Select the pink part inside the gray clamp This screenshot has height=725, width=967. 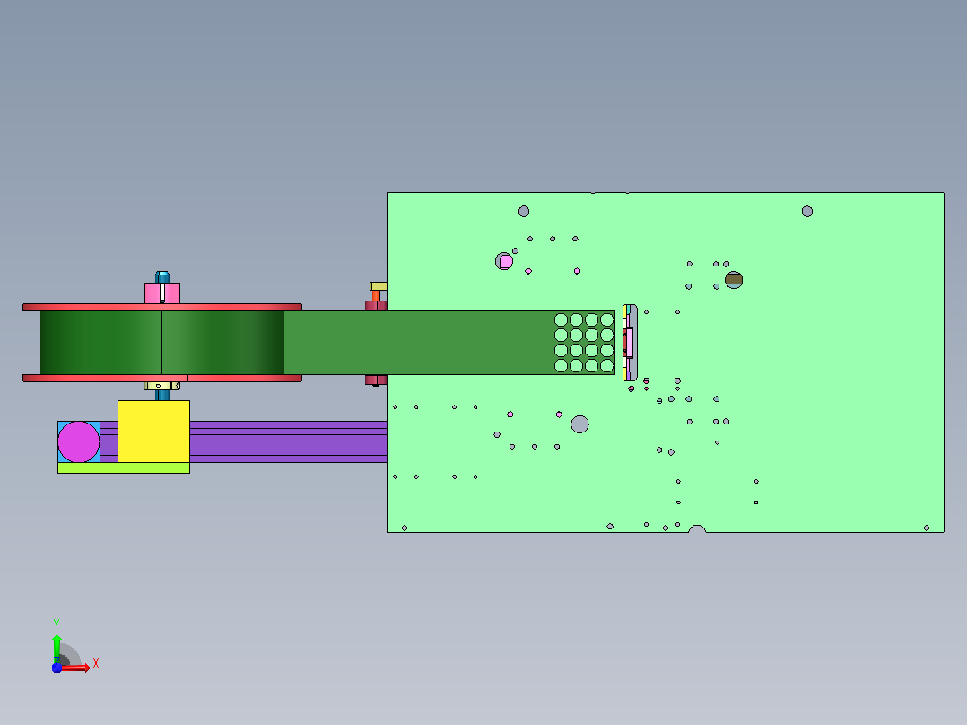(x=628, y=343)
